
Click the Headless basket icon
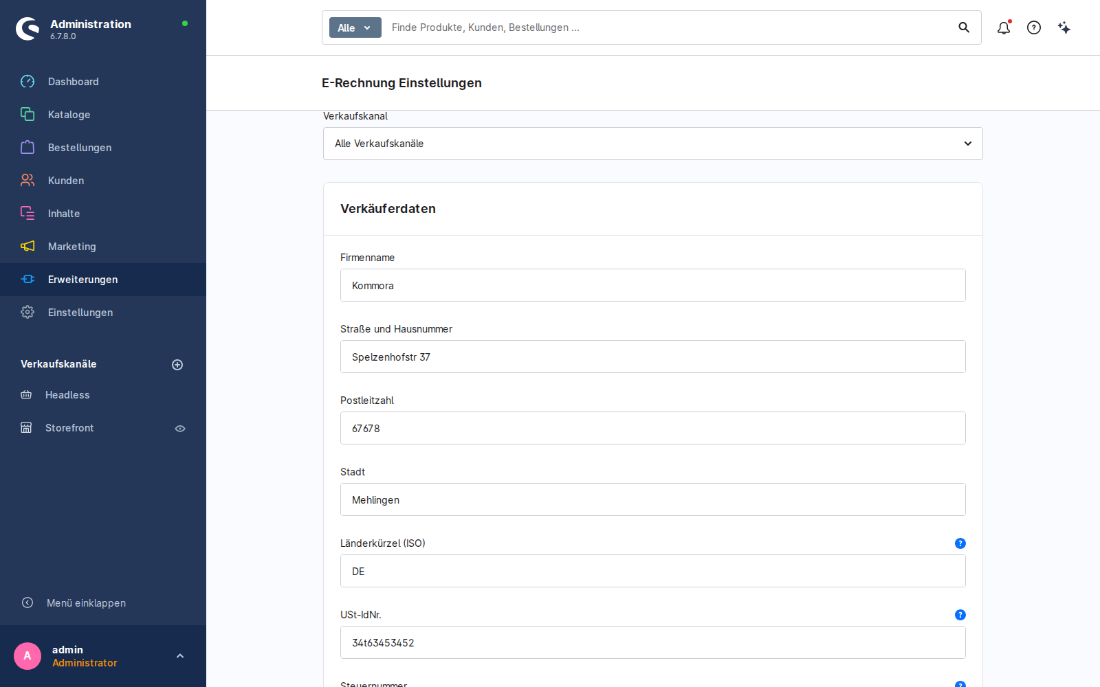click(x=26, y=395)
